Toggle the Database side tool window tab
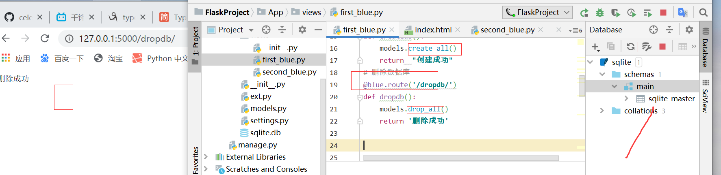Viewport: 721px width, 175px height. pyautogui.click(x=705, y=48)
